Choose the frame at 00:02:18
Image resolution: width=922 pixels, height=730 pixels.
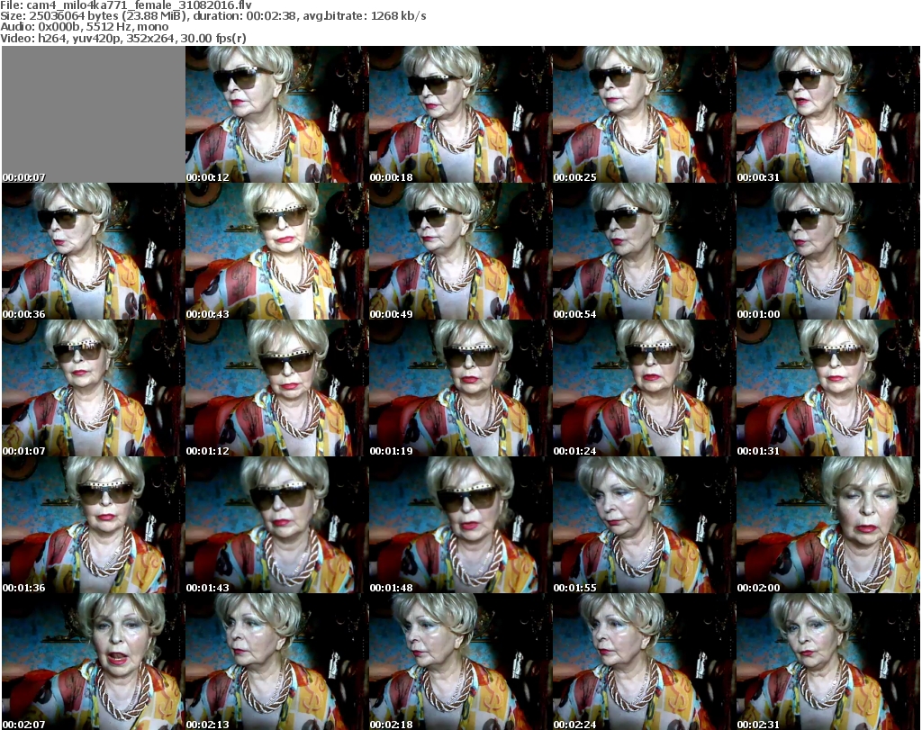click(x=460, y=662)
